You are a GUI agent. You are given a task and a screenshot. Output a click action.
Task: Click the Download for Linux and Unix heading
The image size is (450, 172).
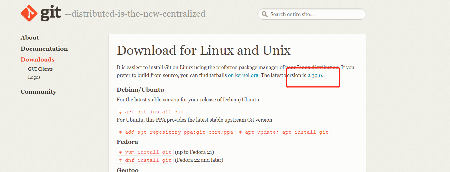(204, 50)
